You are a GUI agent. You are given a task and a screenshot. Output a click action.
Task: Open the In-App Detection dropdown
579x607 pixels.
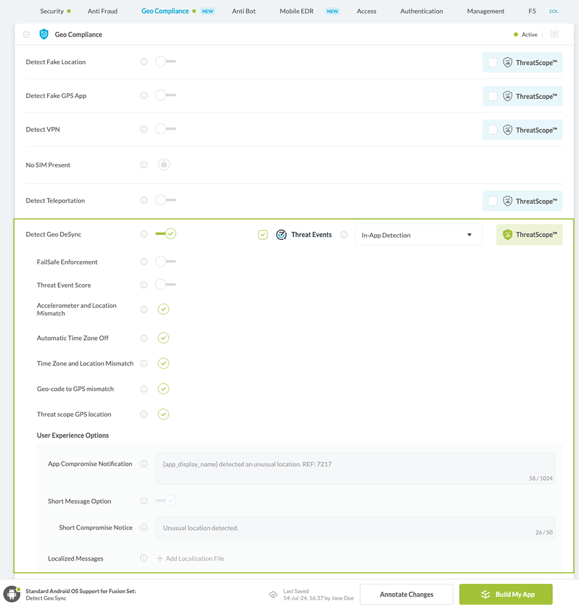(418, 234)
